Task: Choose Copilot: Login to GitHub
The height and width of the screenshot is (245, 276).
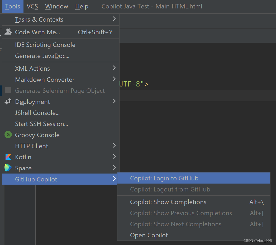Action: (194, 178)
